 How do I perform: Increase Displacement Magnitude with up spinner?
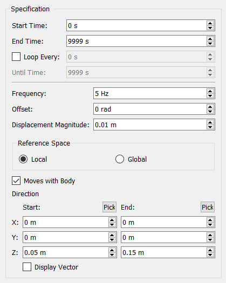pyautogui.click(x=210, y=122)
